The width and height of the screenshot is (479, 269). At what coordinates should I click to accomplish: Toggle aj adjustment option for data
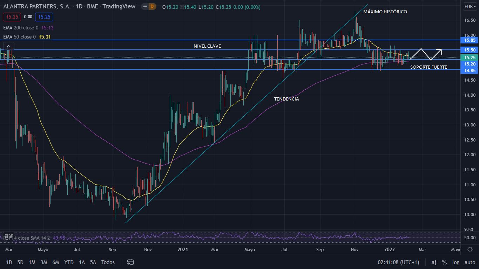click(x=434, y=262)
